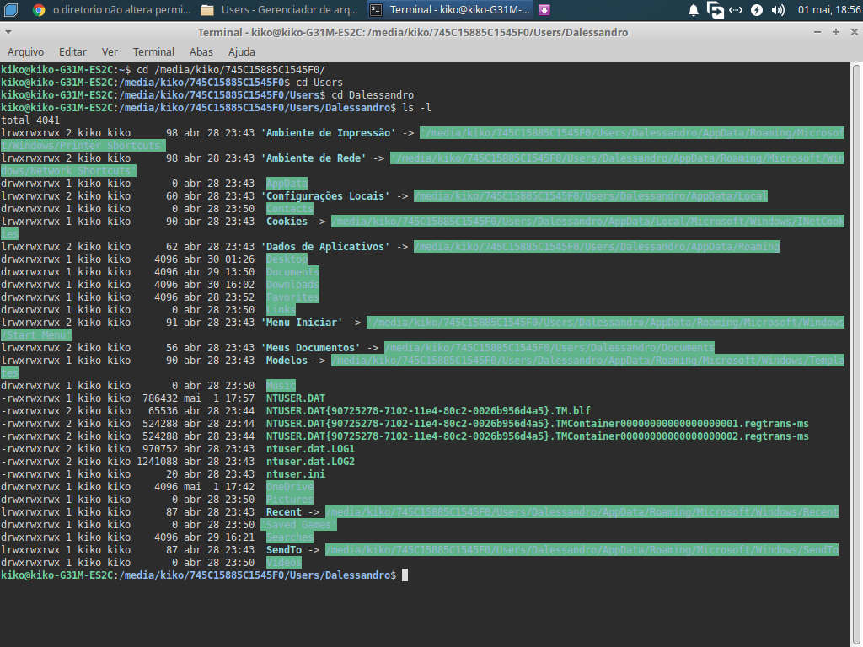The width and height of the screenshot is (863, 647).
Task: Click the Recent symlink name
Action: pyautogui.click(x=284, y=512)
